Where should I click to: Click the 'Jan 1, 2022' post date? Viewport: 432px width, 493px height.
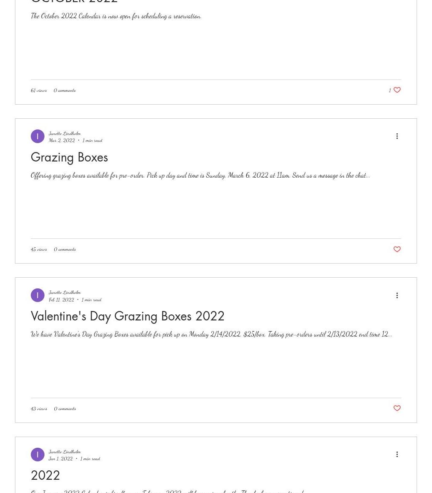[60, 459]
